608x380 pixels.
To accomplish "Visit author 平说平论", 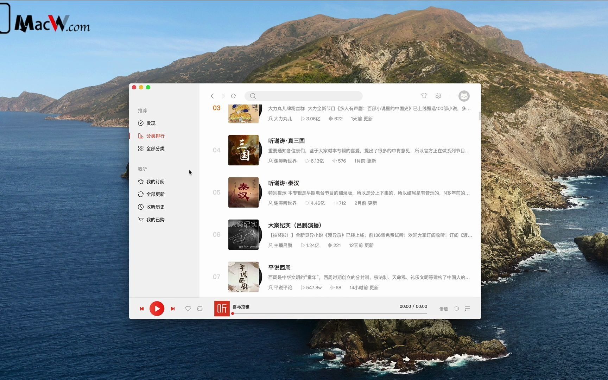I will click(x=280, y=287).
